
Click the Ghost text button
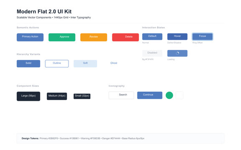[114, 63]
